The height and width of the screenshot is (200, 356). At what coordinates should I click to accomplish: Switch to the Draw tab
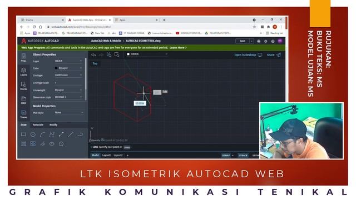pos(23,125)
